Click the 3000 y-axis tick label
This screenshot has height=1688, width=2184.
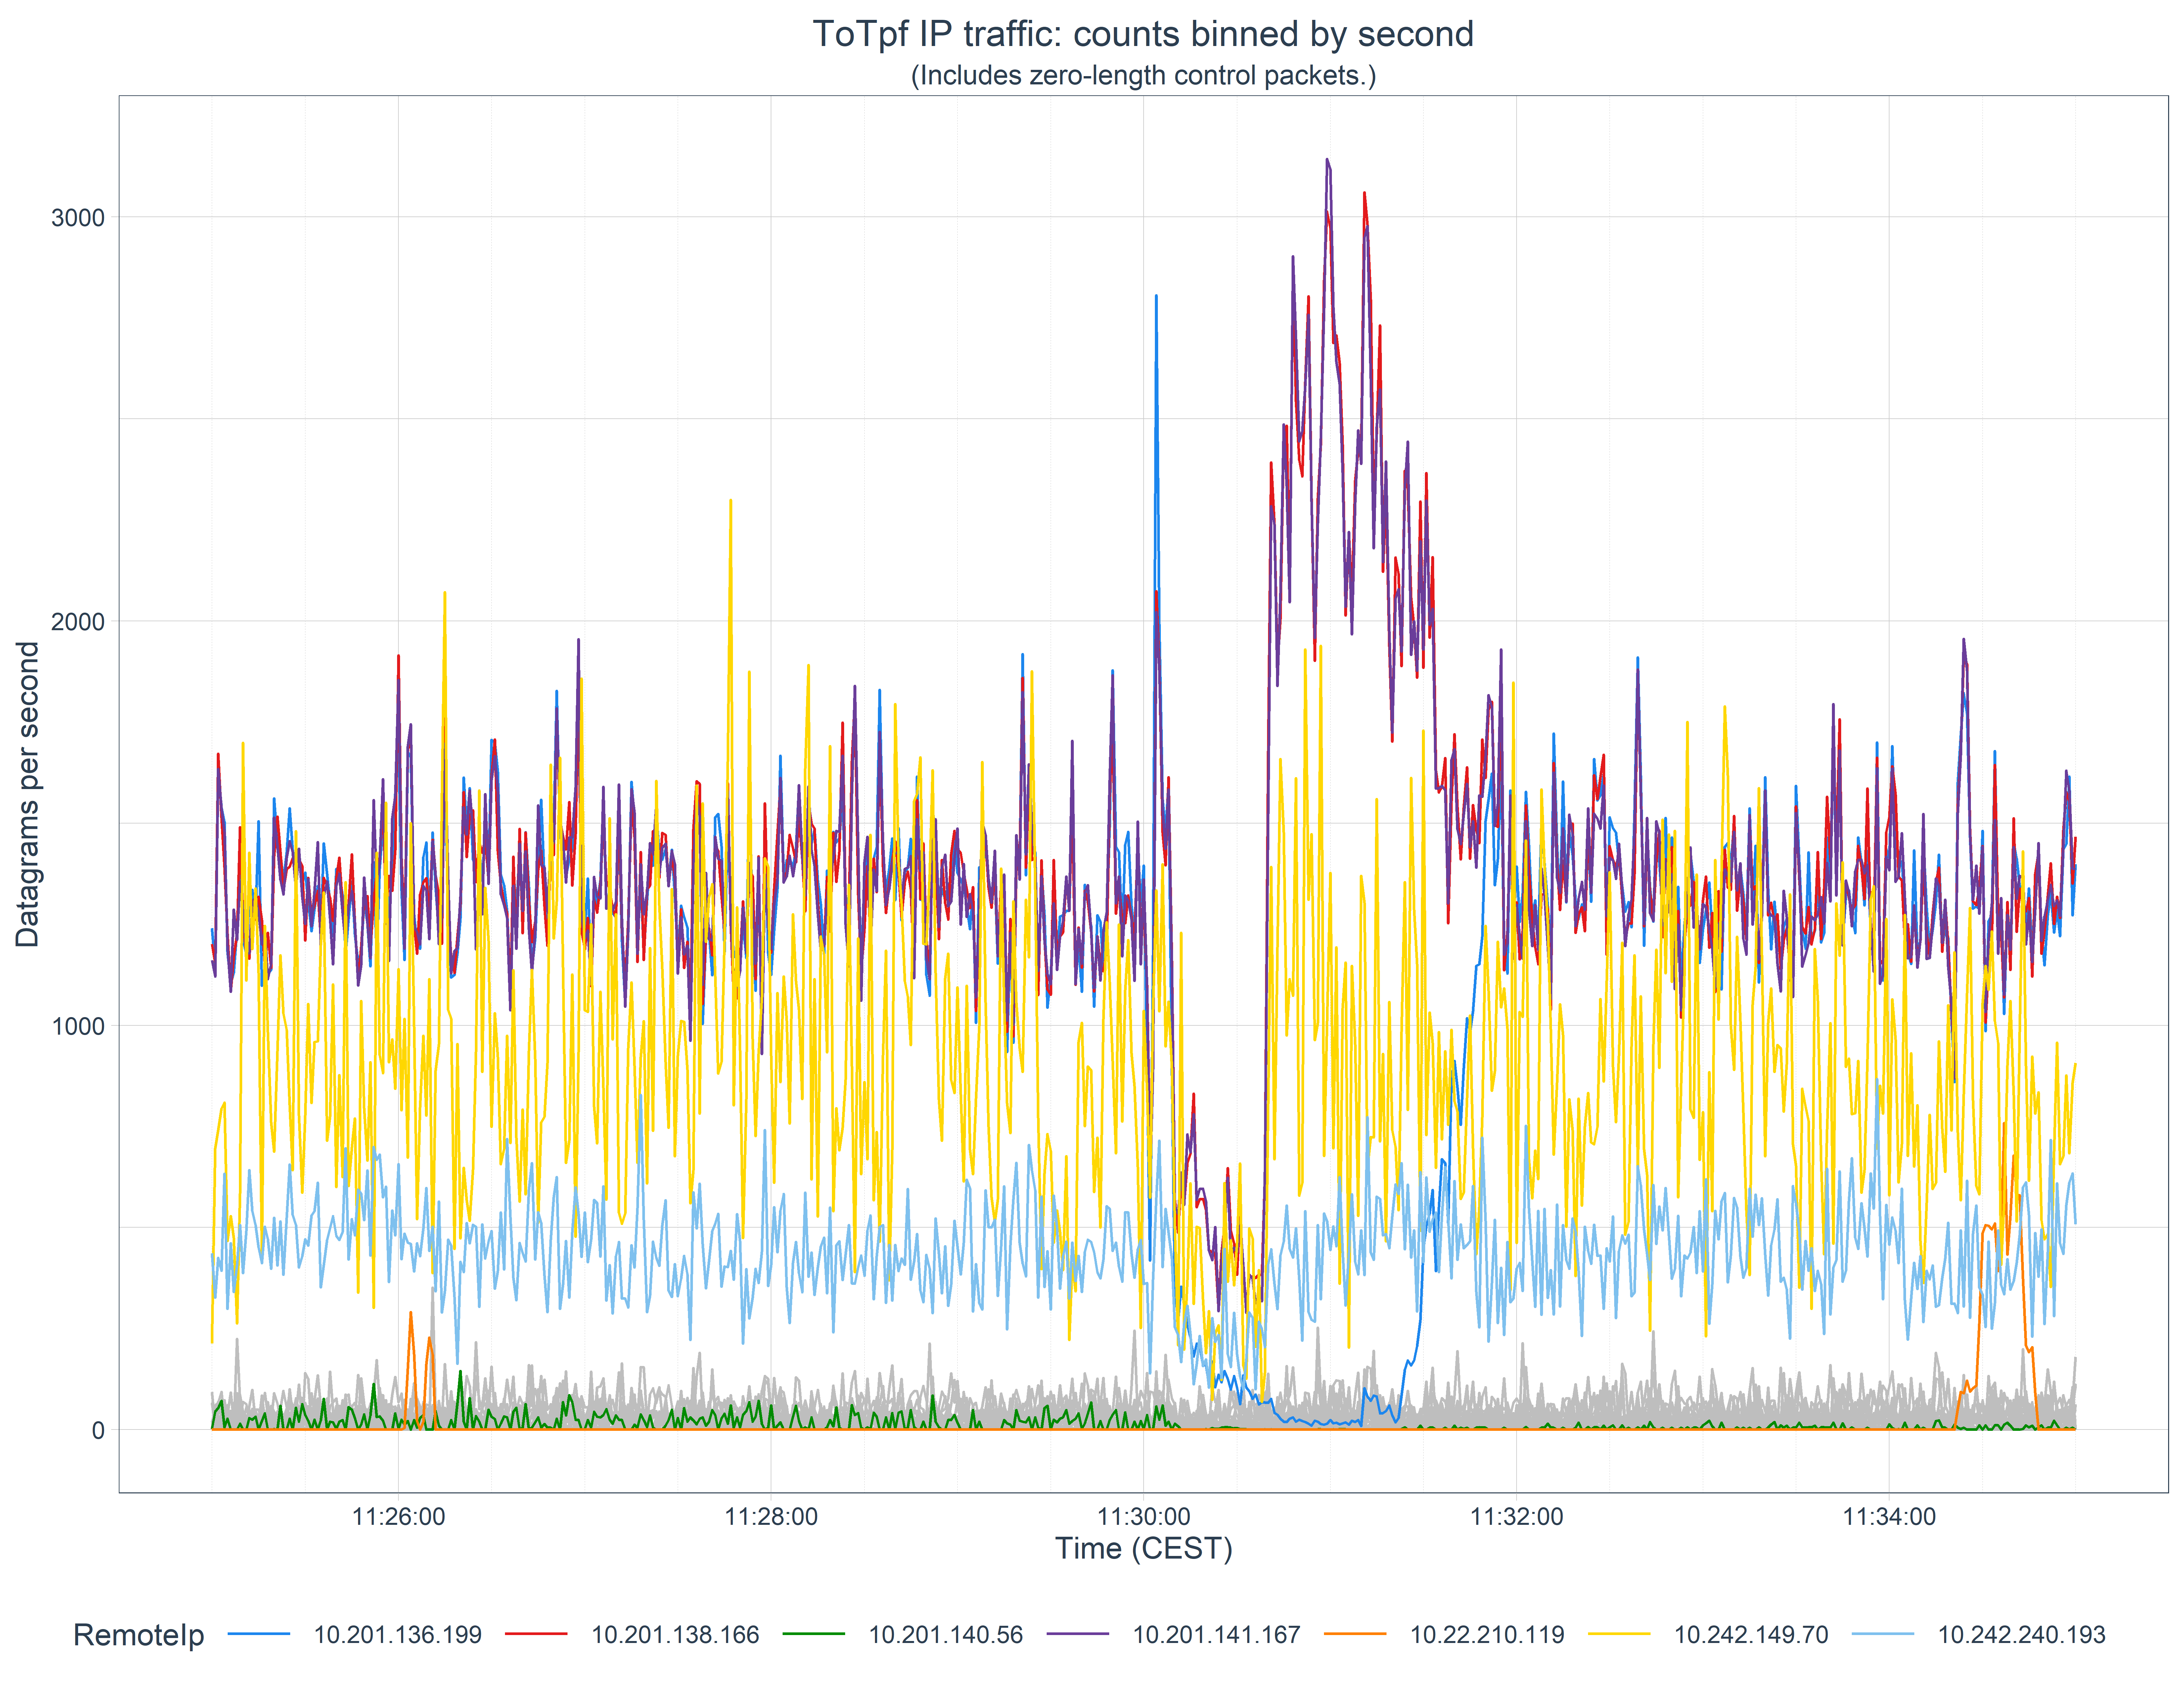[x=78, y=218]
